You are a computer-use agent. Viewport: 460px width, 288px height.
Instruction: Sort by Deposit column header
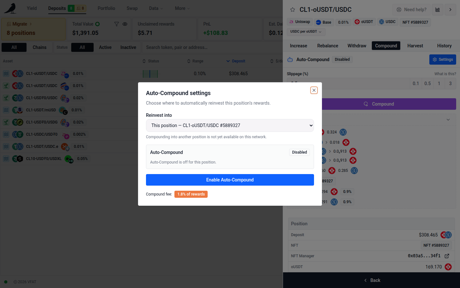pos(236,61)
